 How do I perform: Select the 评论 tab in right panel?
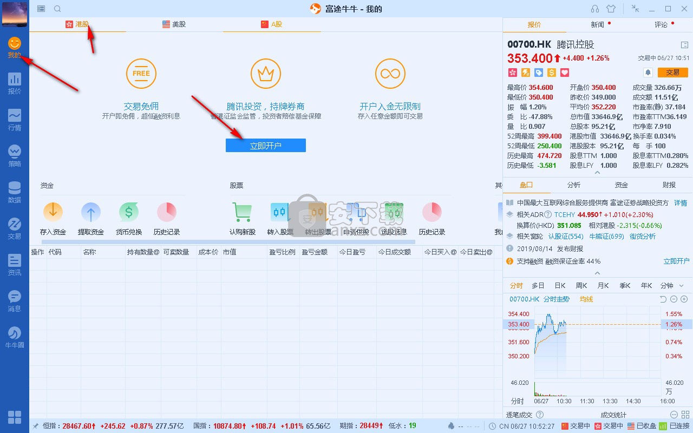[x=661, y=25]
